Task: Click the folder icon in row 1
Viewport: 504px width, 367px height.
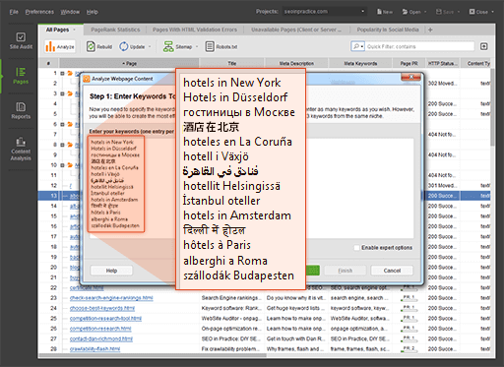Action: [70, 73]
